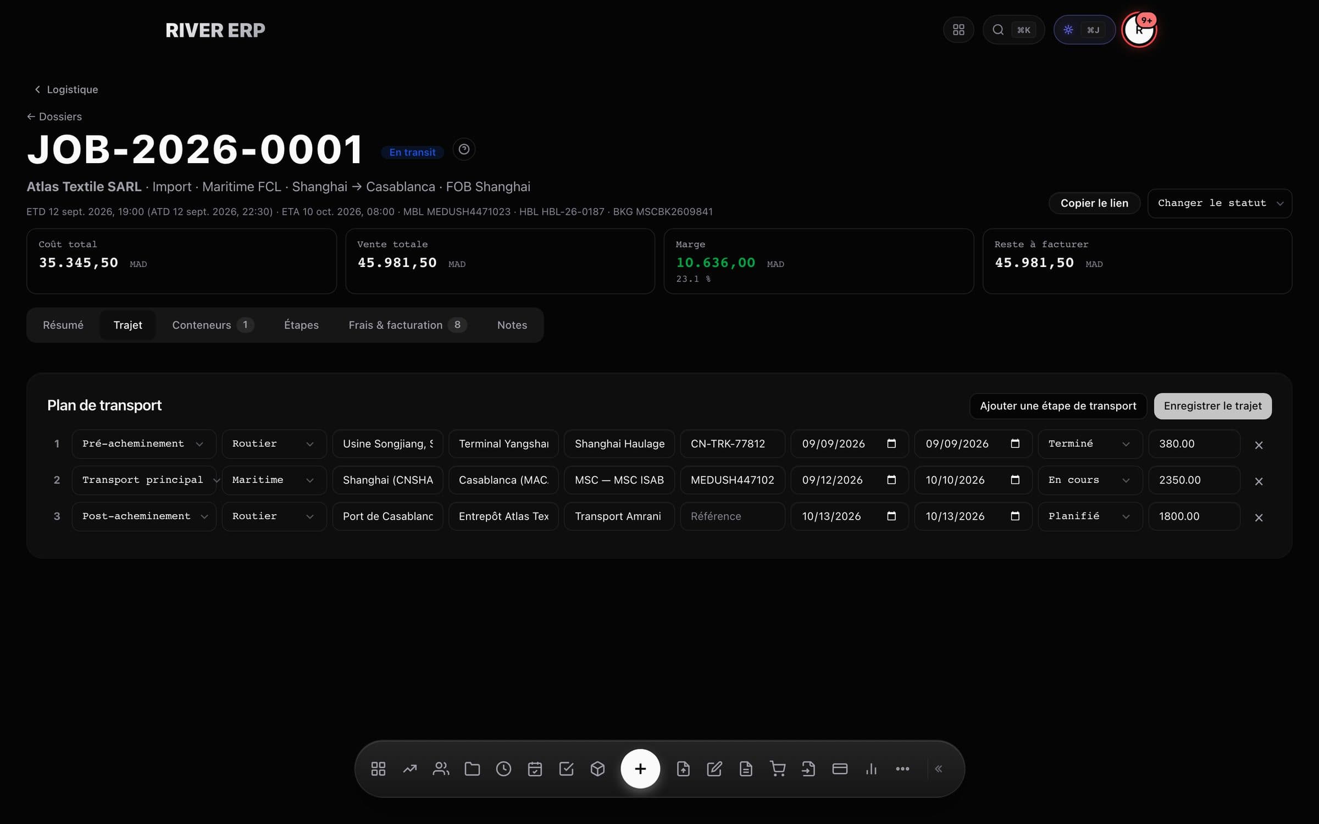Click the white plus create button

coord(640,769)
